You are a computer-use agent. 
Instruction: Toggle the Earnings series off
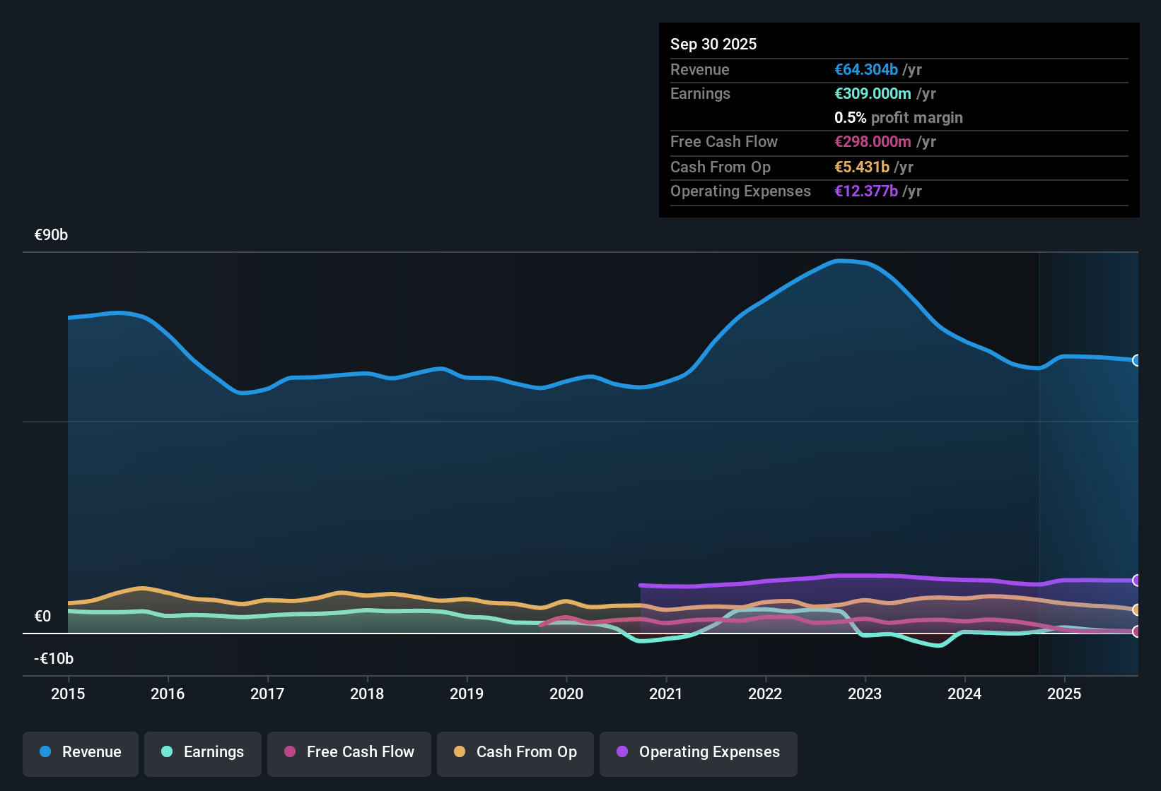point(202,752)
